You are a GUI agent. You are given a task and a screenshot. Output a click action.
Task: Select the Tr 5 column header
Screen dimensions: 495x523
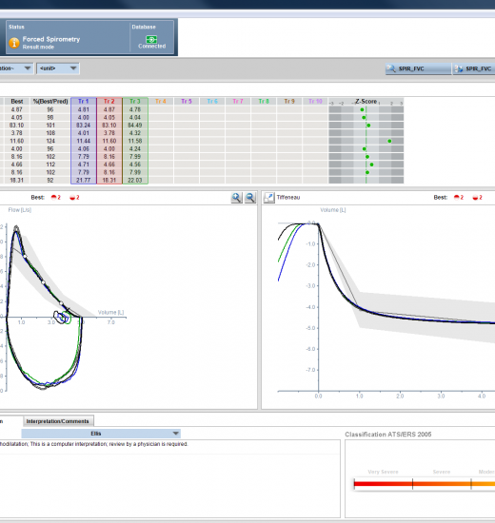coord(187,101)
